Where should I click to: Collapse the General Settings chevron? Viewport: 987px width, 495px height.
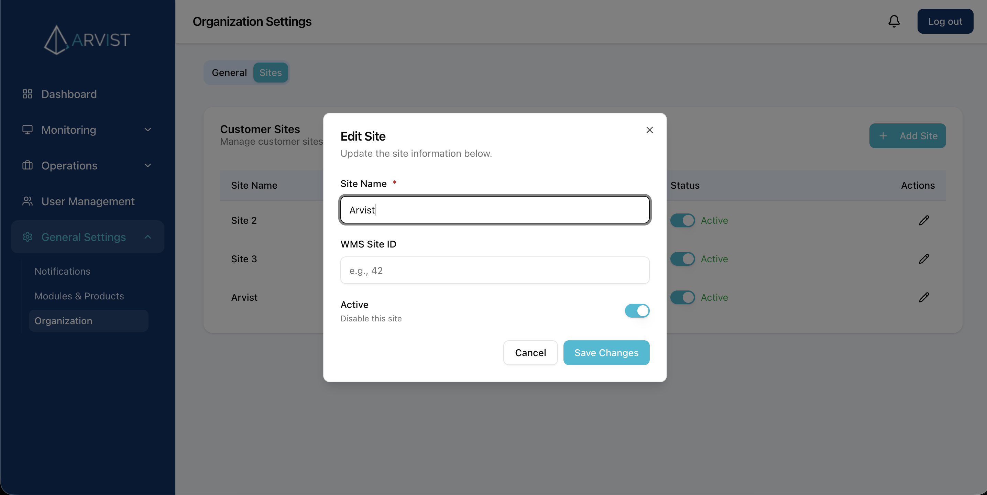[x=148, y=237]
